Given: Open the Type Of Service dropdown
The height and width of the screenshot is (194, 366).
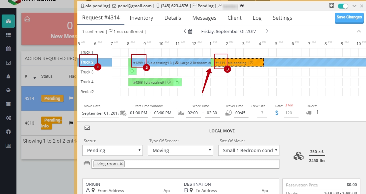Looking at the screenshot, I should point(180,150).
